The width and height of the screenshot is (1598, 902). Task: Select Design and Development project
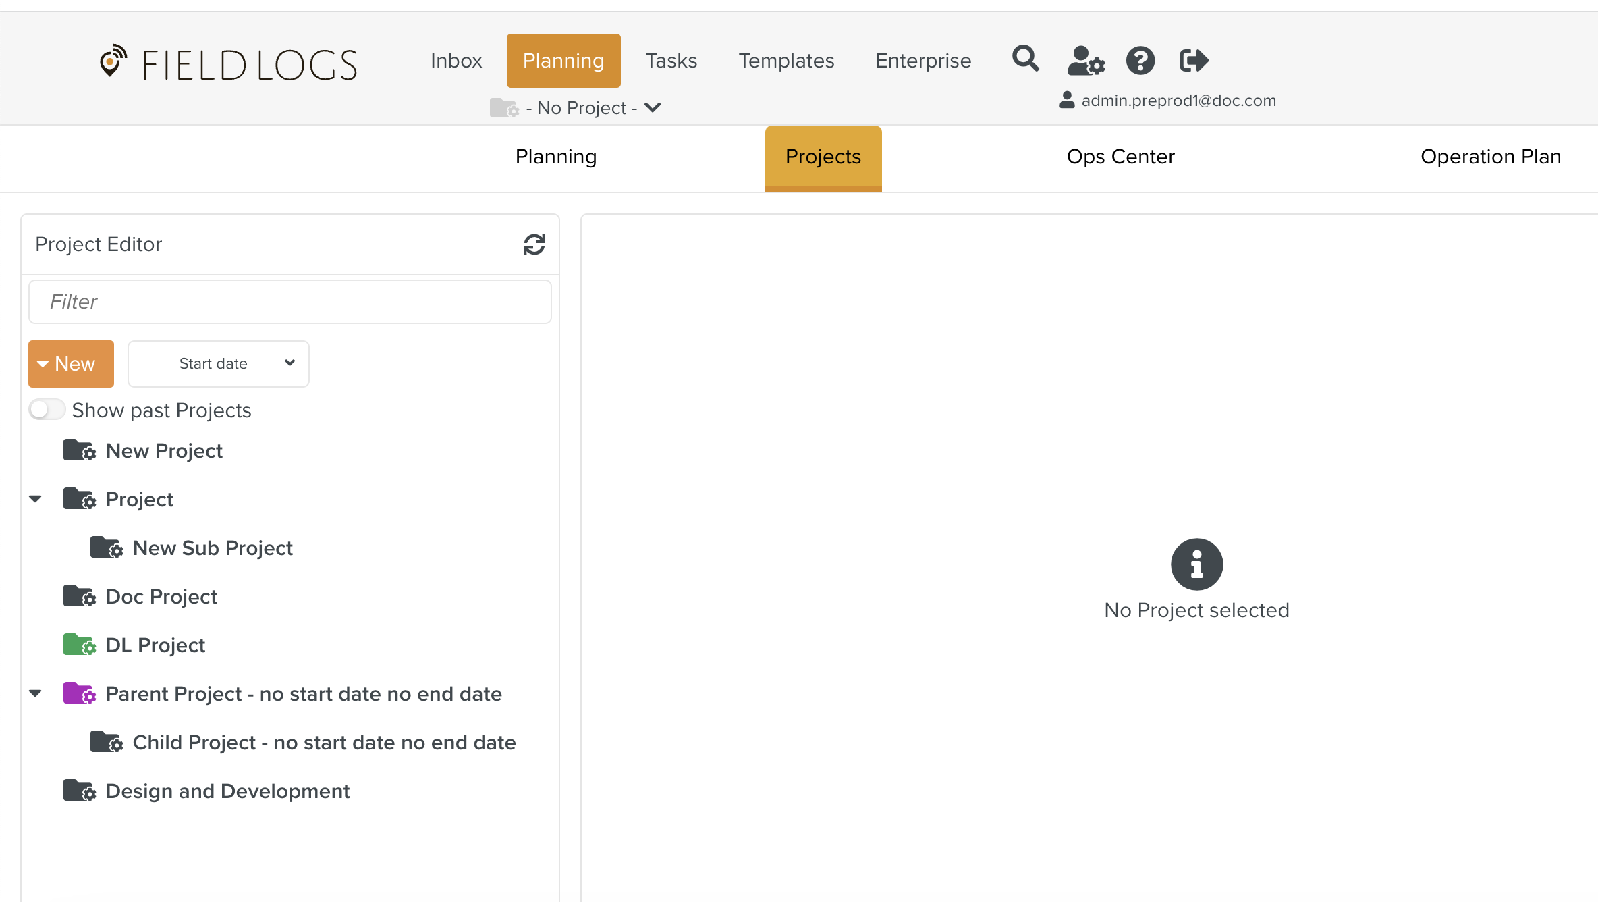pyautogui.click(x=227, y=791)
